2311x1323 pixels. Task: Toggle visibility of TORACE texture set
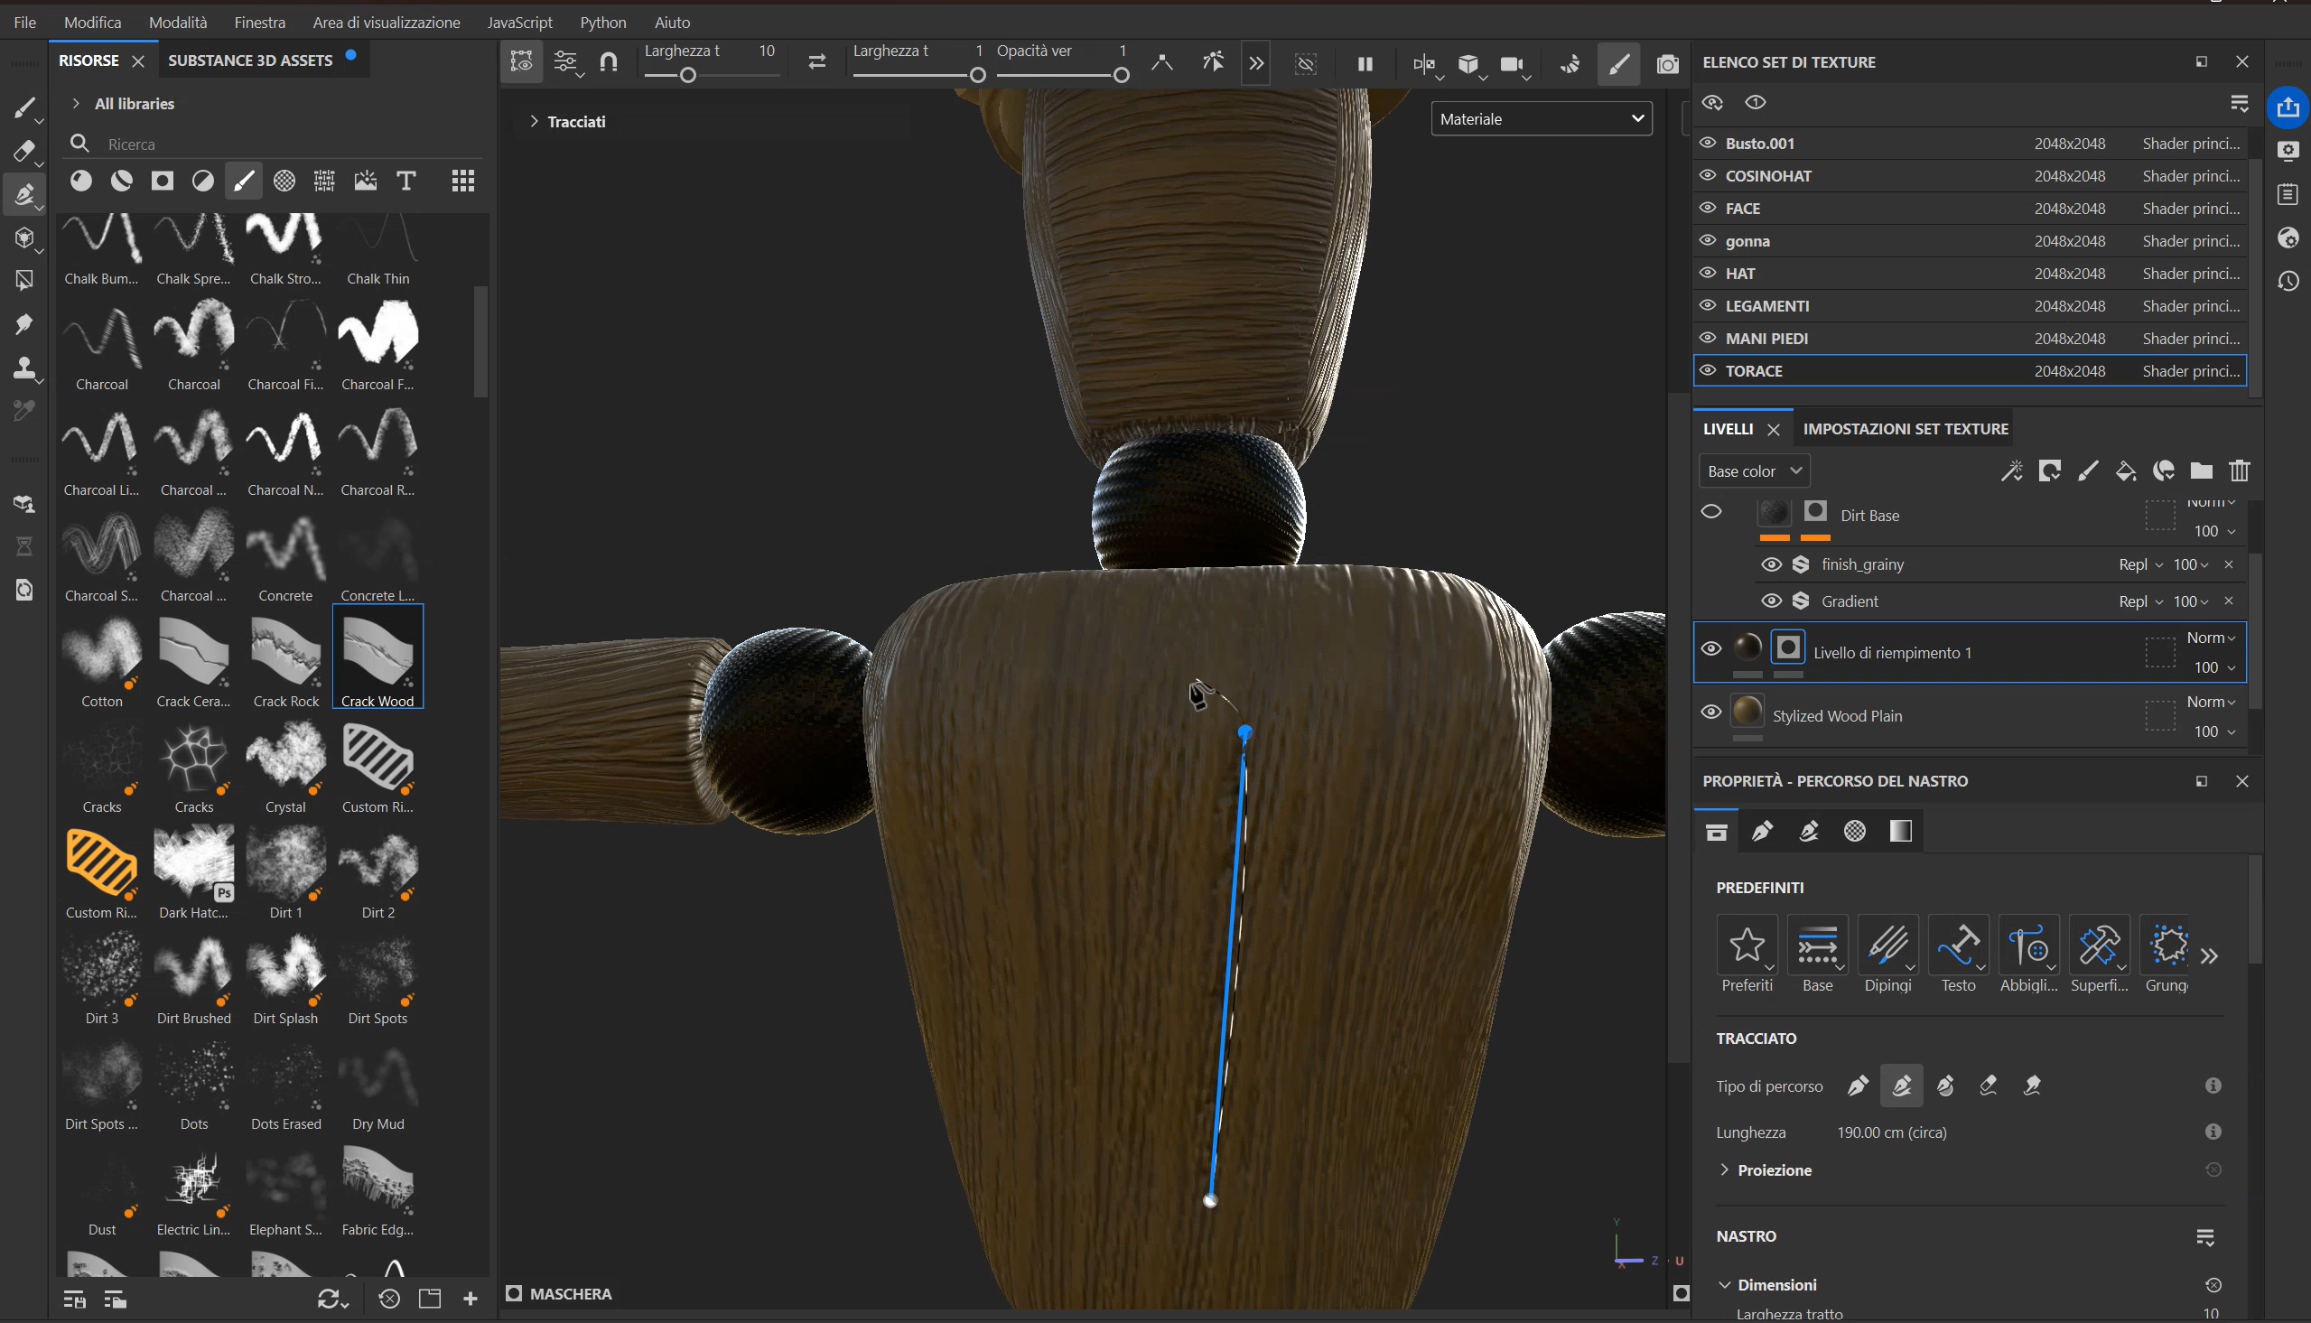pyautogui.click(x=1708, y=371)
